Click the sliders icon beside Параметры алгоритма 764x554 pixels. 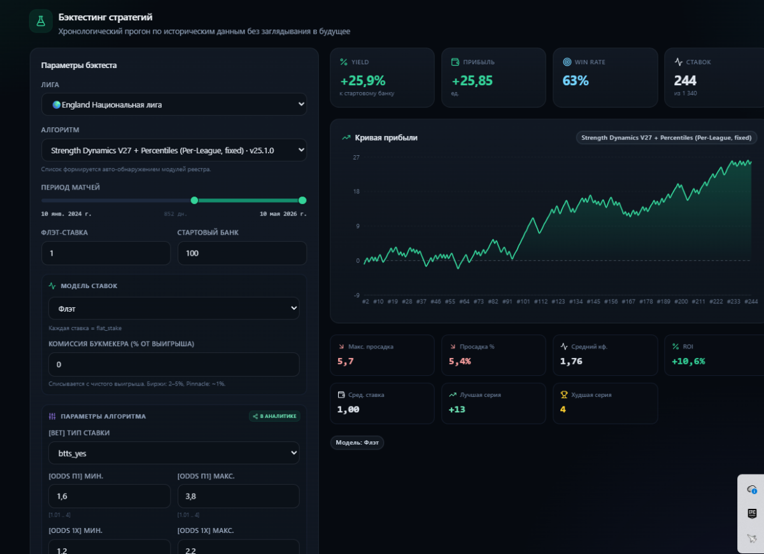tap(53, 417)
